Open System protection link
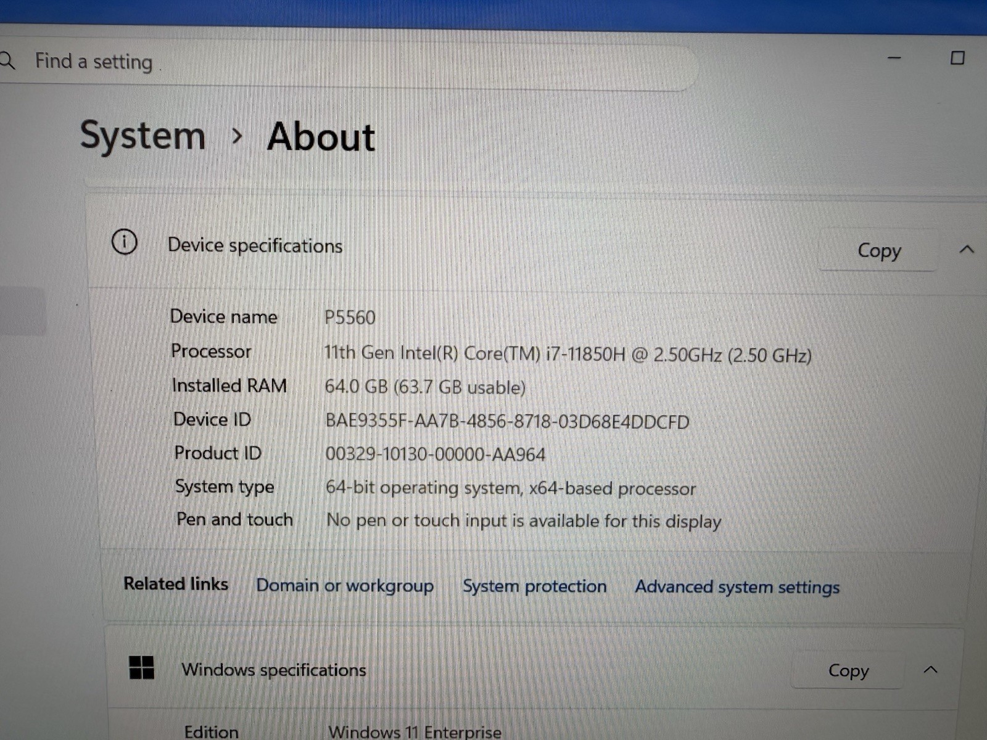987x740 pixels. click(x=534, y=586)
